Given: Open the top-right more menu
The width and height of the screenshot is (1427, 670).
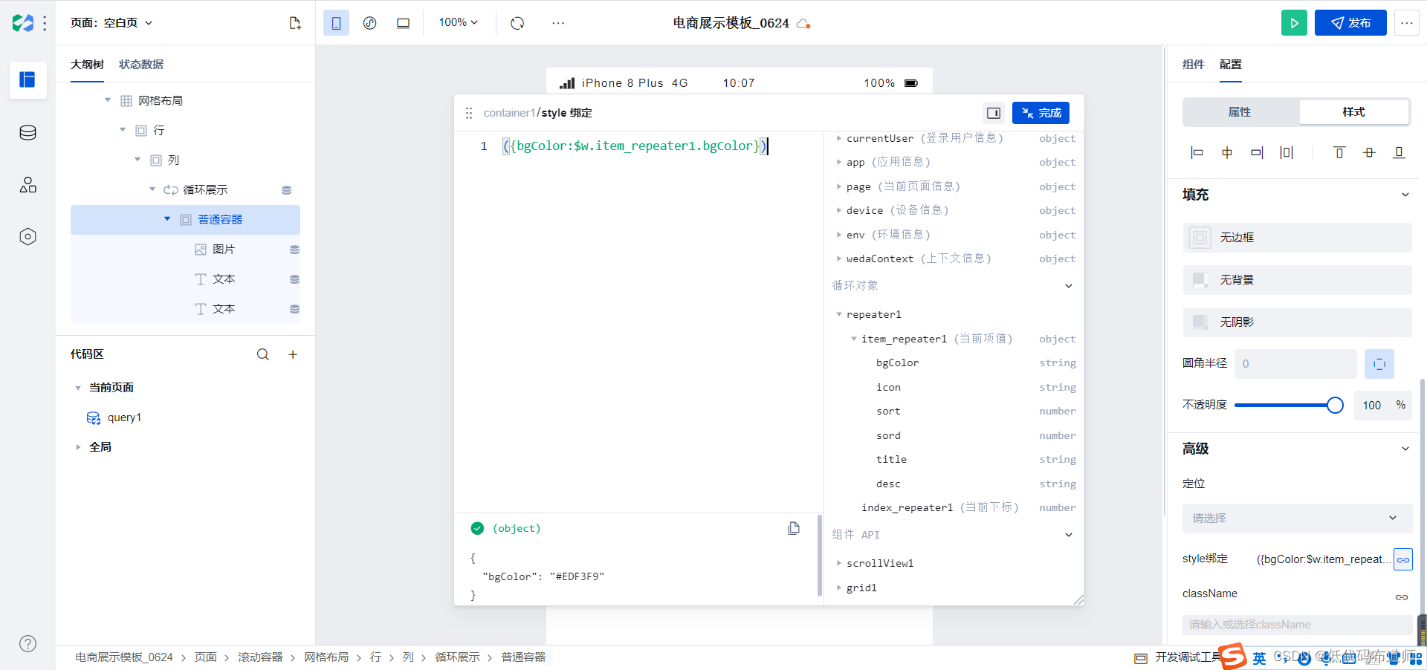Looking at the screenshot, I should click(x=1406, y=23).
